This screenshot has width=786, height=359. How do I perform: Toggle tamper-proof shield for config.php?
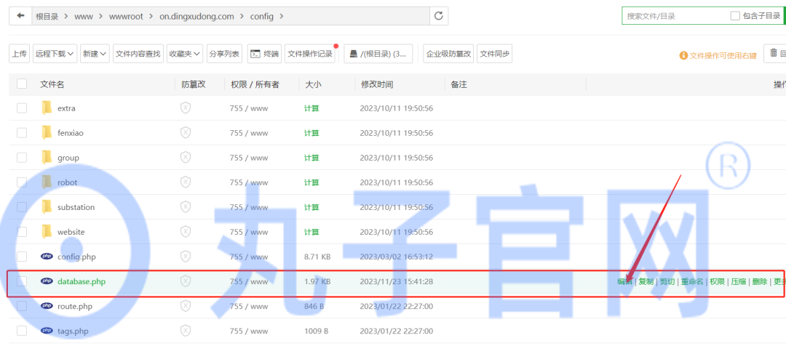(x=186, y=257)
